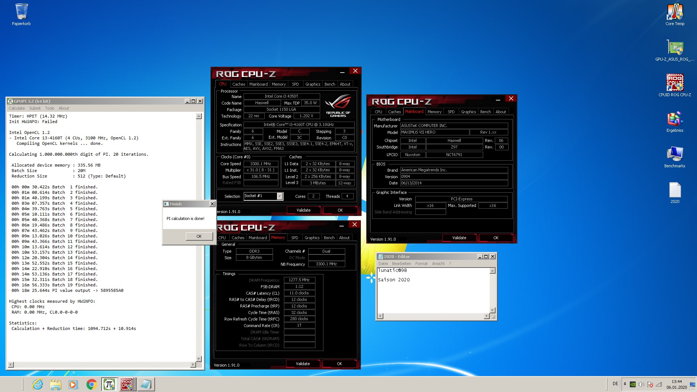
Task: Click the DE language indicator
Action: point(615,384)
